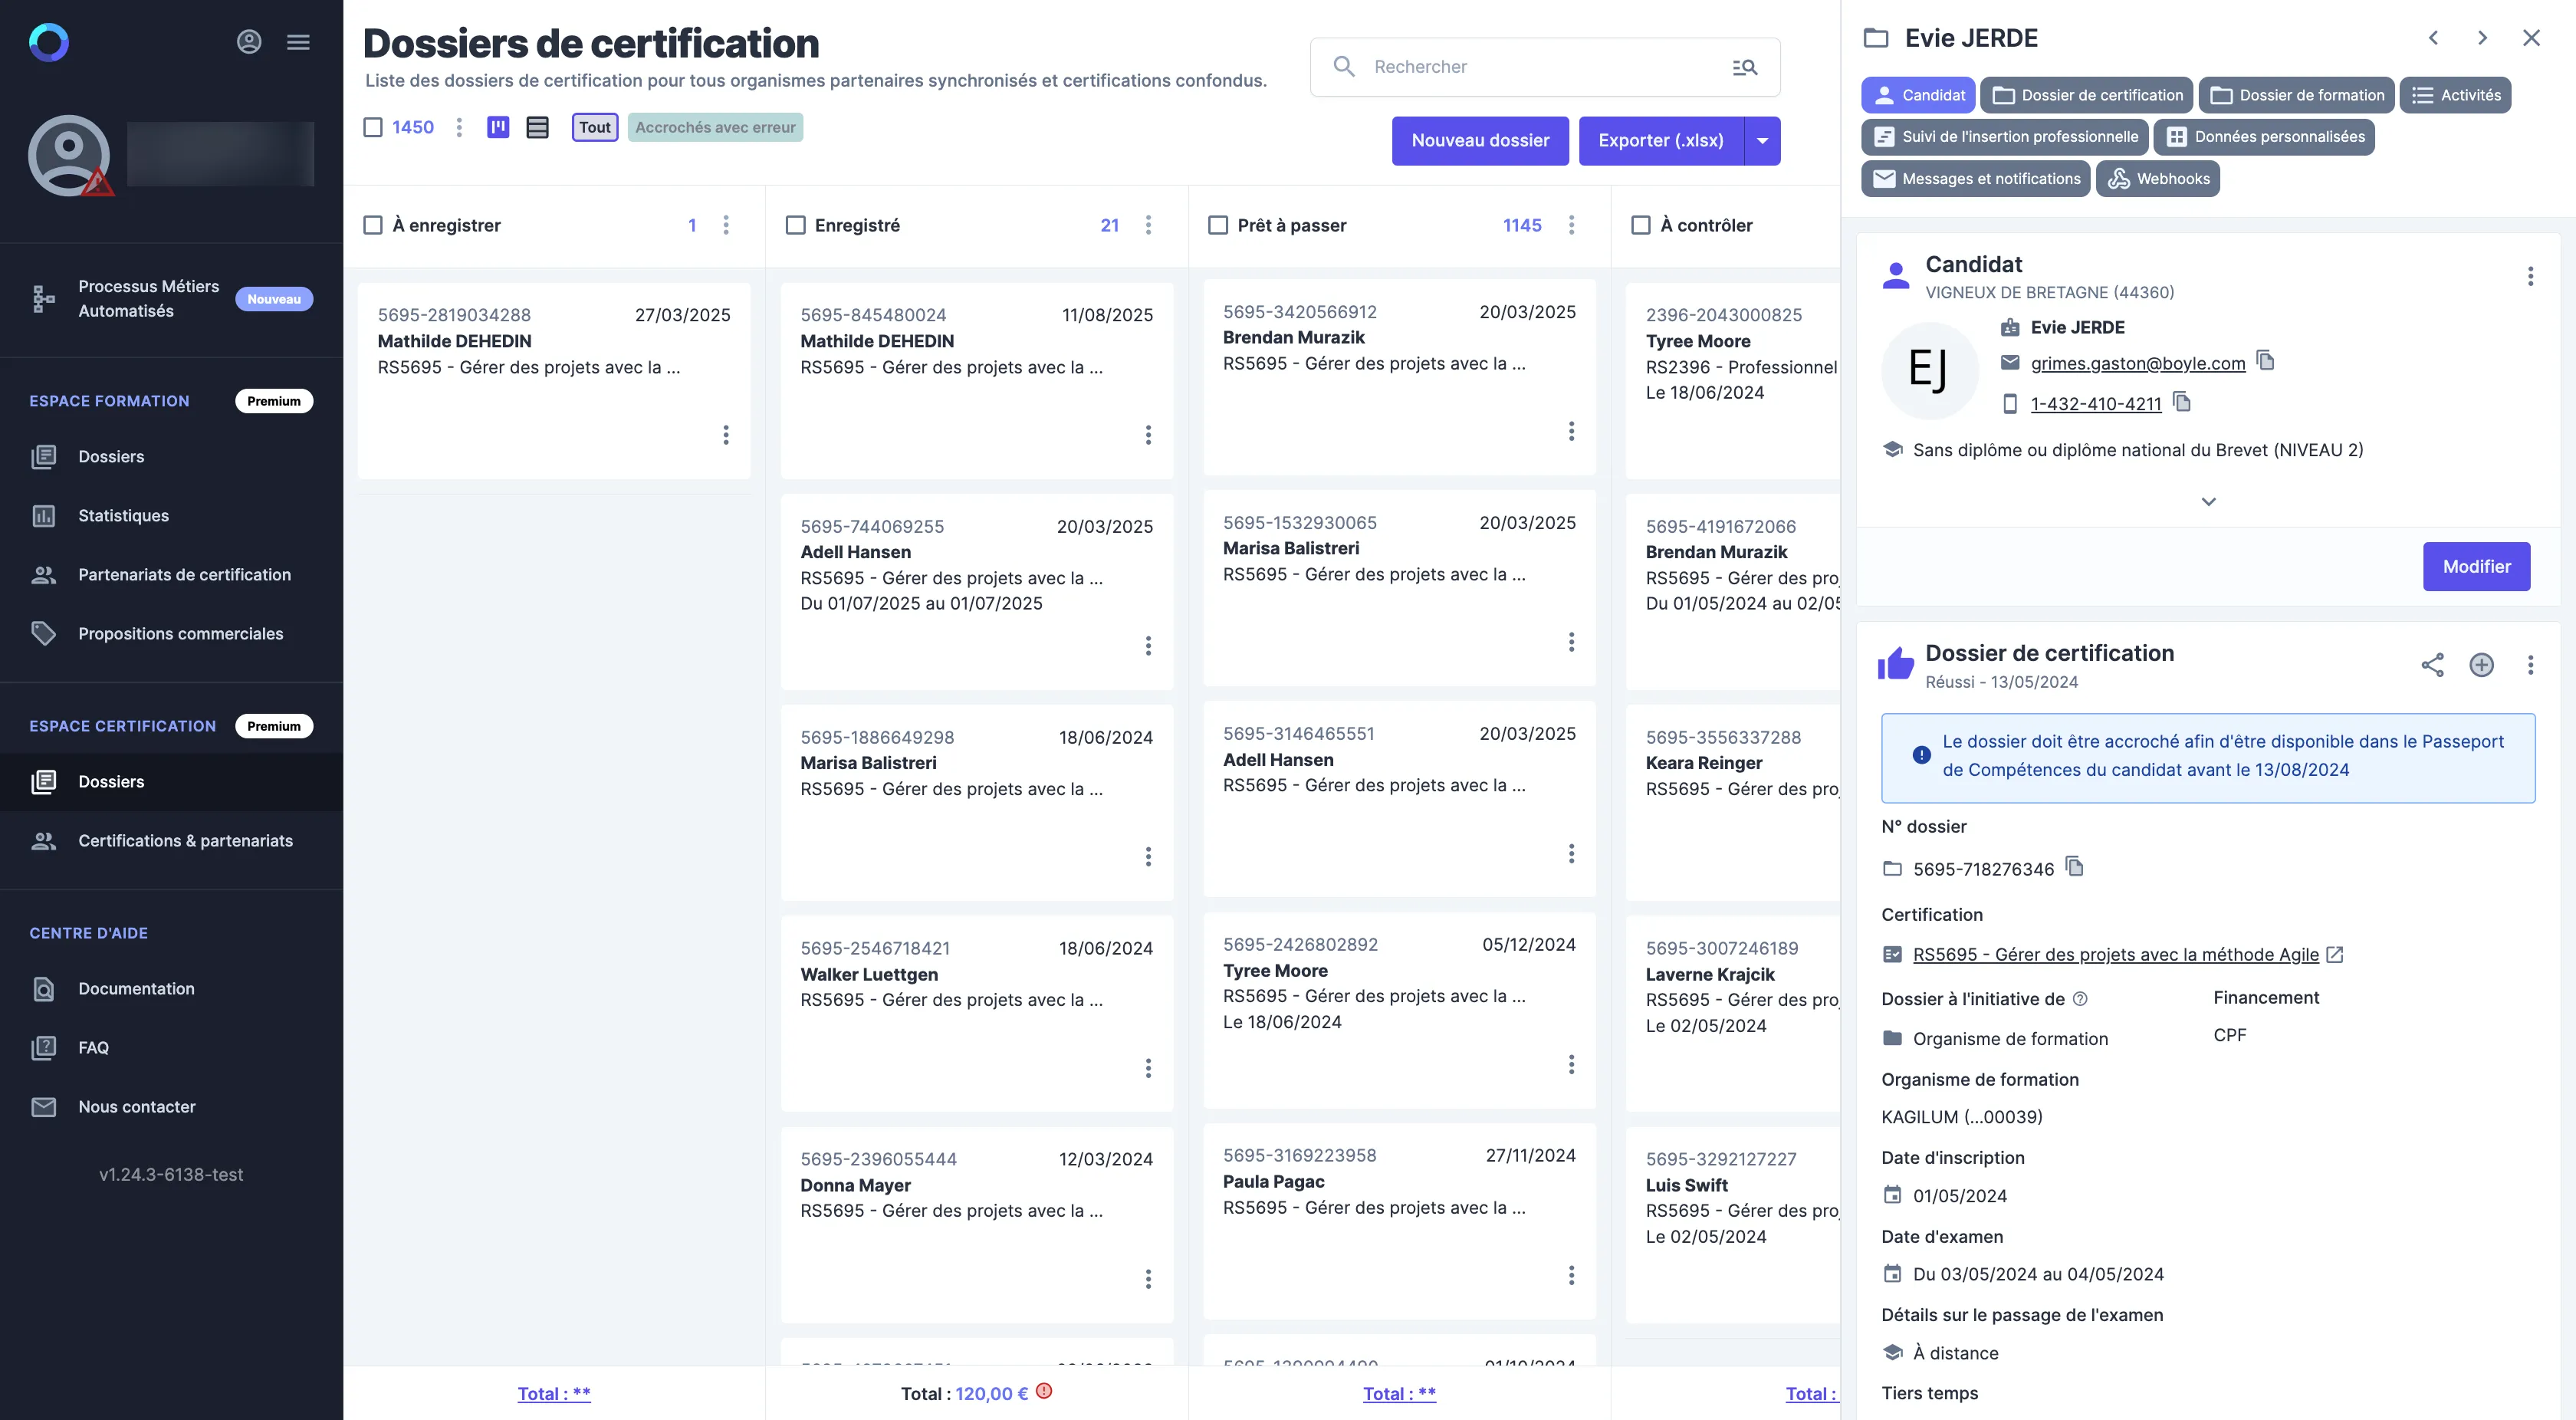Open options for card 5695-2819034288

coord(726,435)
